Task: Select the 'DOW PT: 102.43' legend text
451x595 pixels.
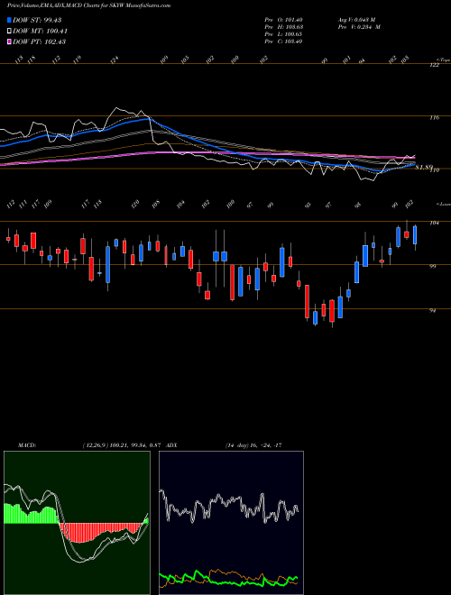Action: coord(40,41)
